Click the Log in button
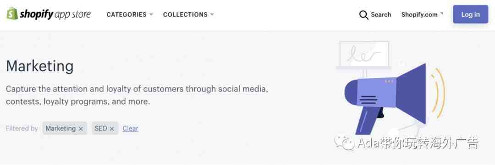495x165 pixels. coord(470,15)
